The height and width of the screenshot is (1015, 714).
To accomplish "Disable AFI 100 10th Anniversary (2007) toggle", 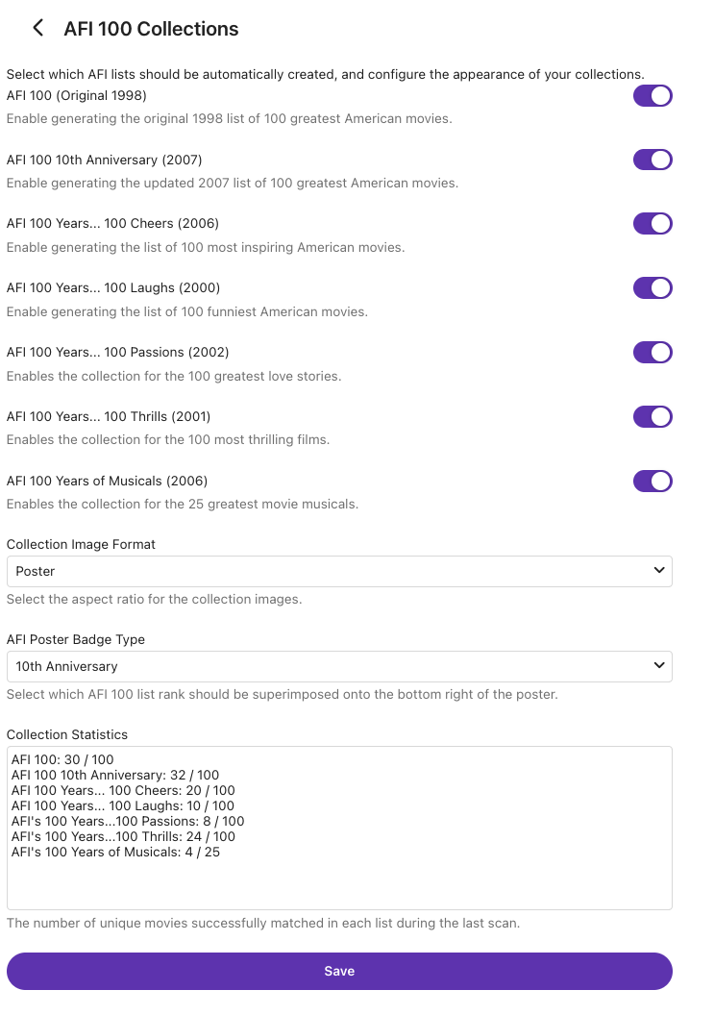I will (652, 160).
